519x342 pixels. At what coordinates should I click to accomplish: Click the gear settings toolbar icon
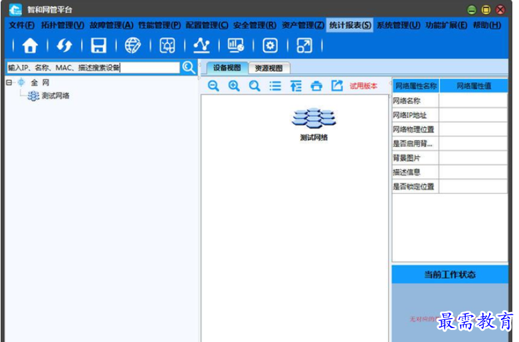[270, 45]
